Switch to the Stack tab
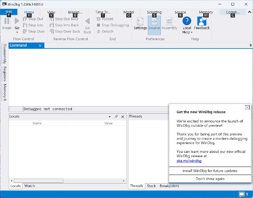 click(x=151, y=186)
